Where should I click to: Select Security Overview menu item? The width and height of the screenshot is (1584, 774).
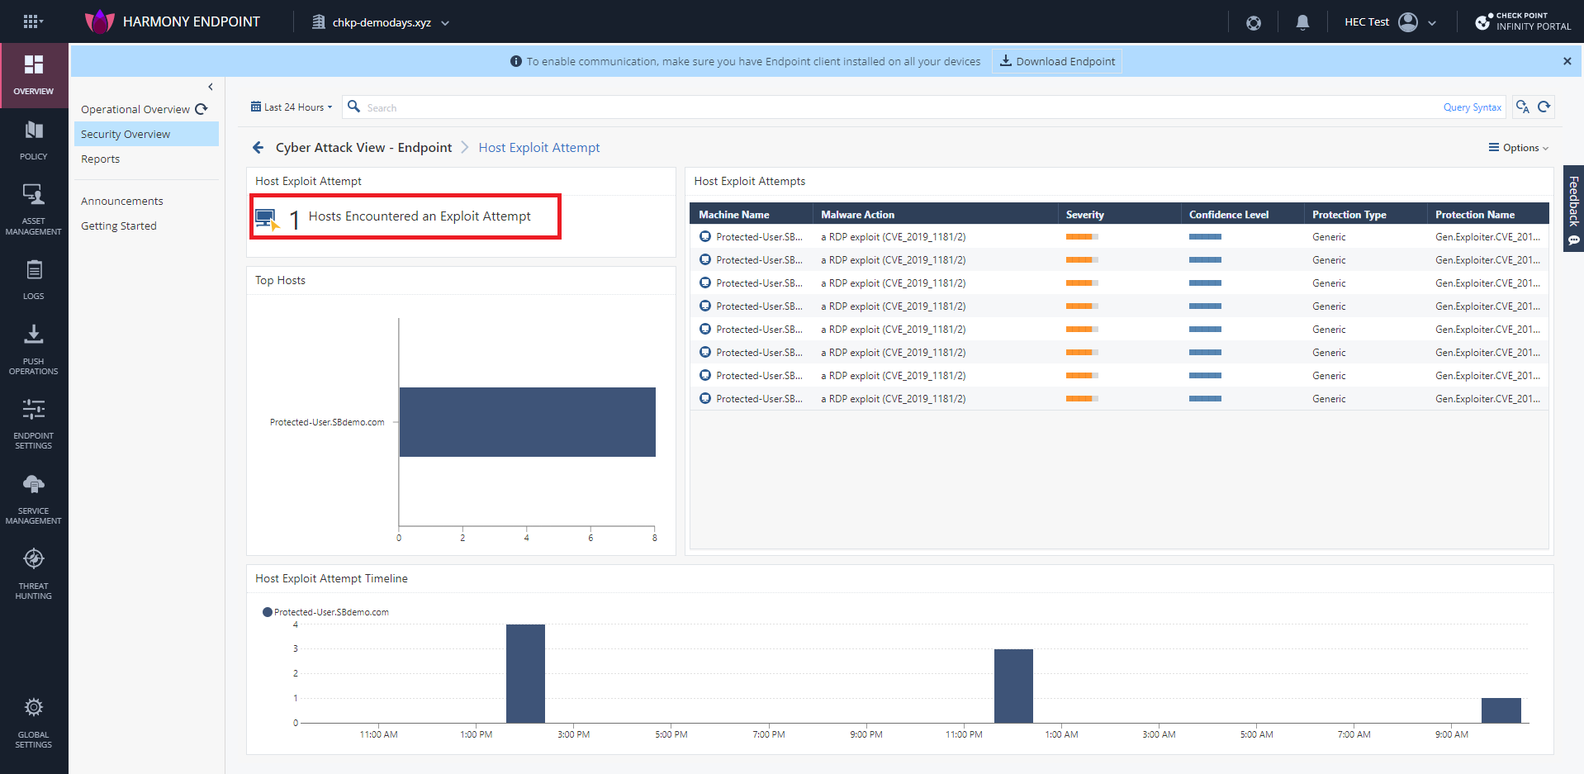146,134
